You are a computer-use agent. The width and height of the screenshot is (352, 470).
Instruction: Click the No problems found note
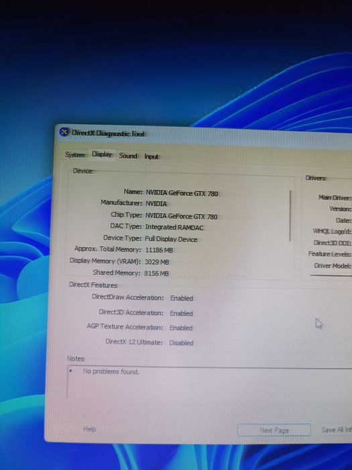(x=111, y=371)
